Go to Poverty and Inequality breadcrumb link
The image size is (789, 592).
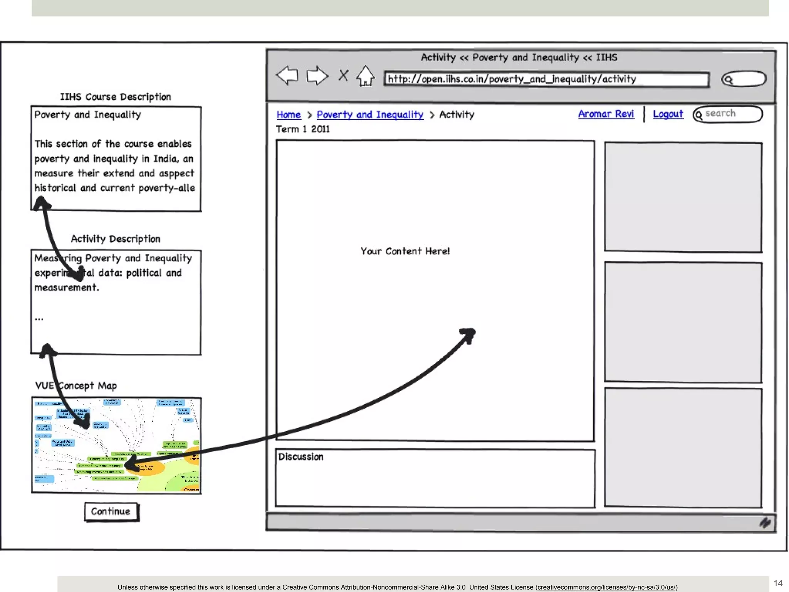tap(370, 114)
